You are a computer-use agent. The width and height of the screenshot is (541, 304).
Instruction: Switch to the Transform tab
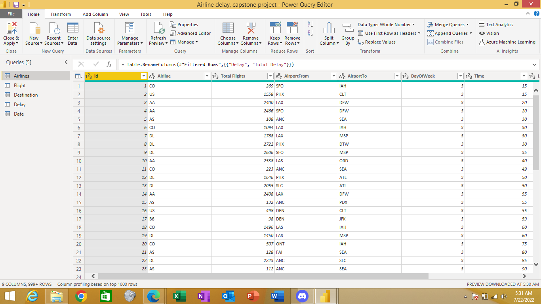coord(61,14)
